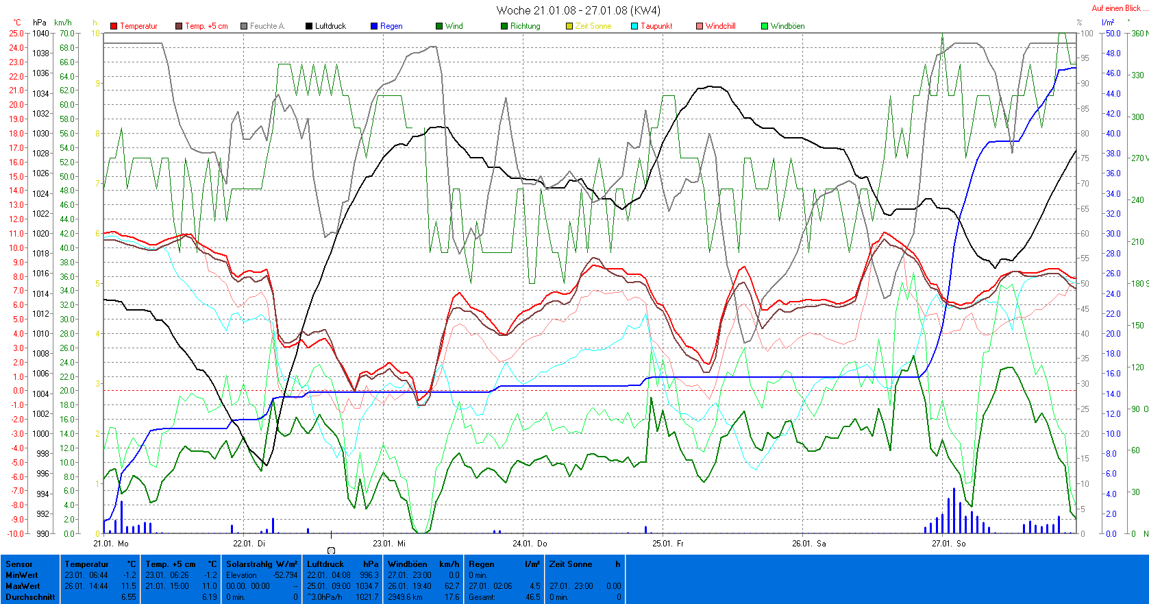Jump to the 27.01. So day marker
Screen dimensions: 1149x604
(948, 544)
